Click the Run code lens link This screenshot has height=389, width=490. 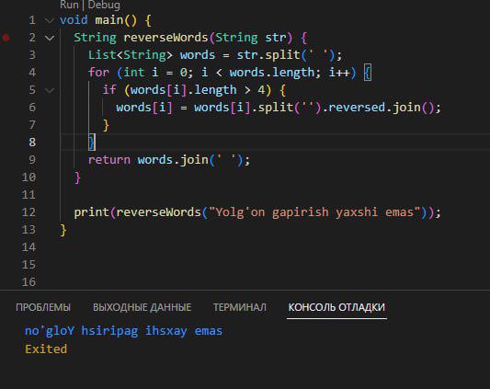(69, 5)
